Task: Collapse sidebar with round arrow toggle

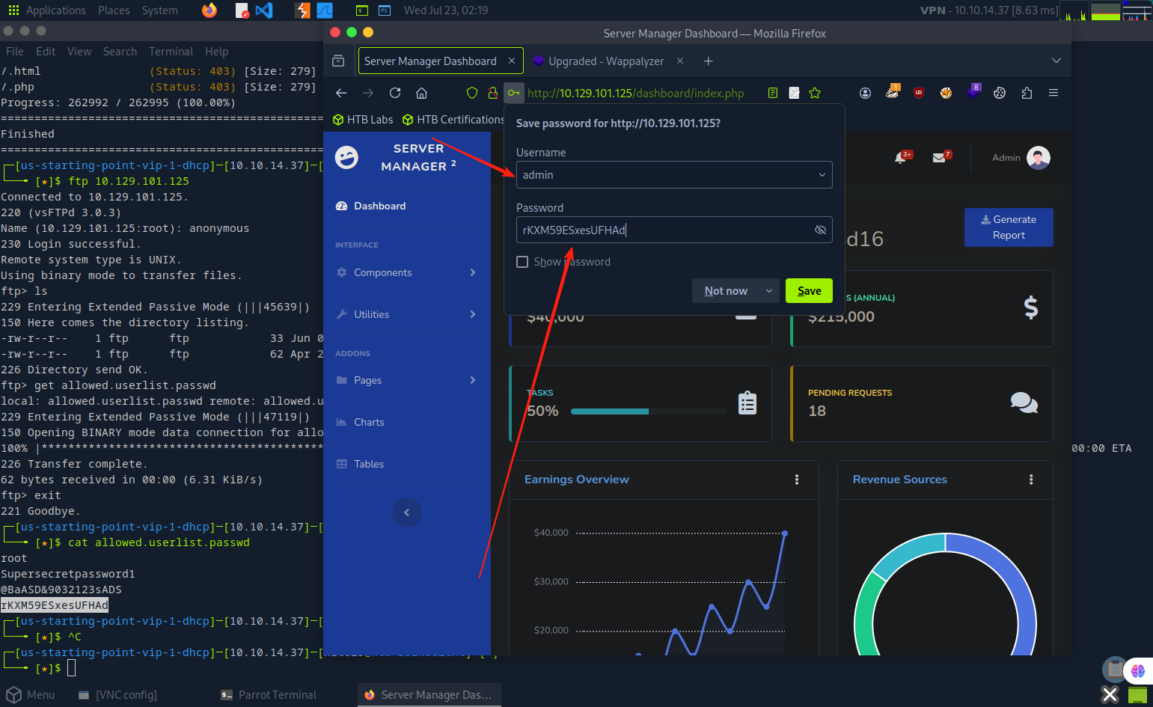Action: [407, 512]
